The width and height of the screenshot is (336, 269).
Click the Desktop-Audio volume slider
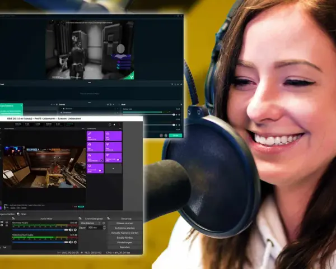pos(40,230)
